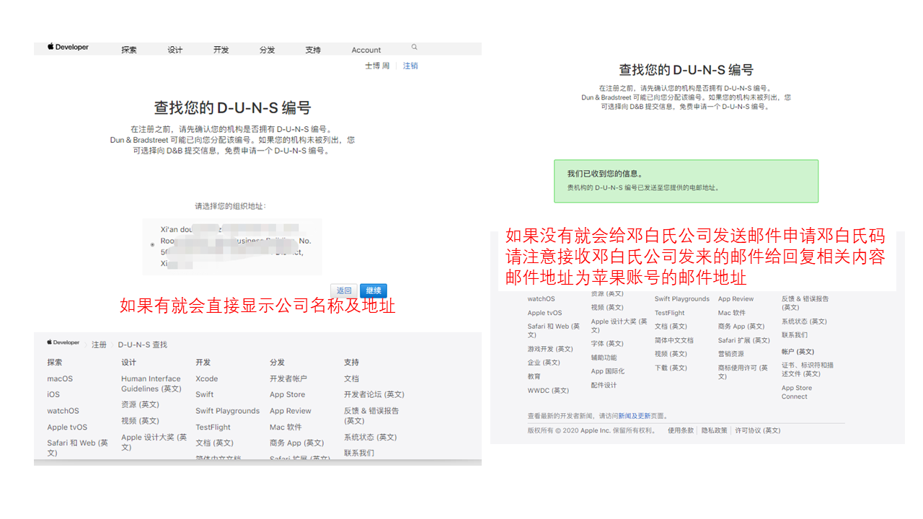The height and width of the screenshot is (519, 923).
Task: Click the green 我们已收到您的信息 notice
Action: pyautogui.click(x=686, y=180)
